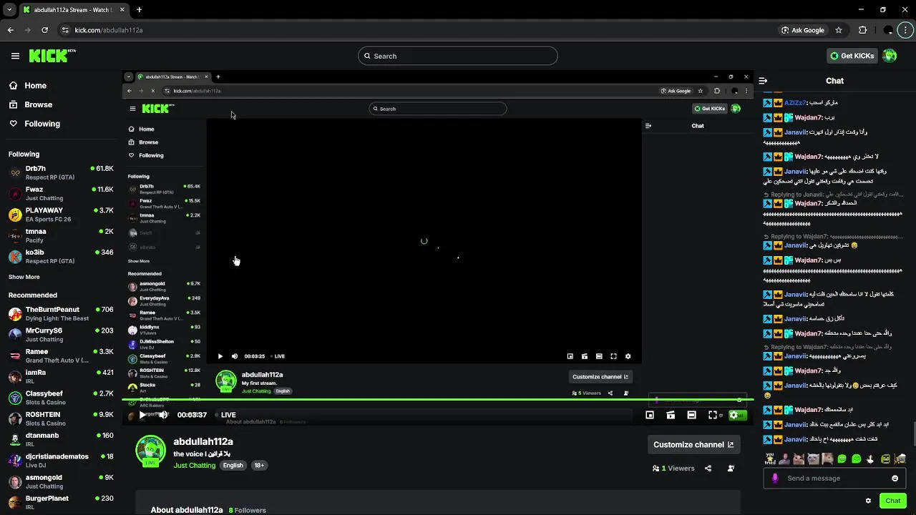This screenshot has width=916, height=515.
Task: Collapse the chat panel arrow icon
Action: 763,81
